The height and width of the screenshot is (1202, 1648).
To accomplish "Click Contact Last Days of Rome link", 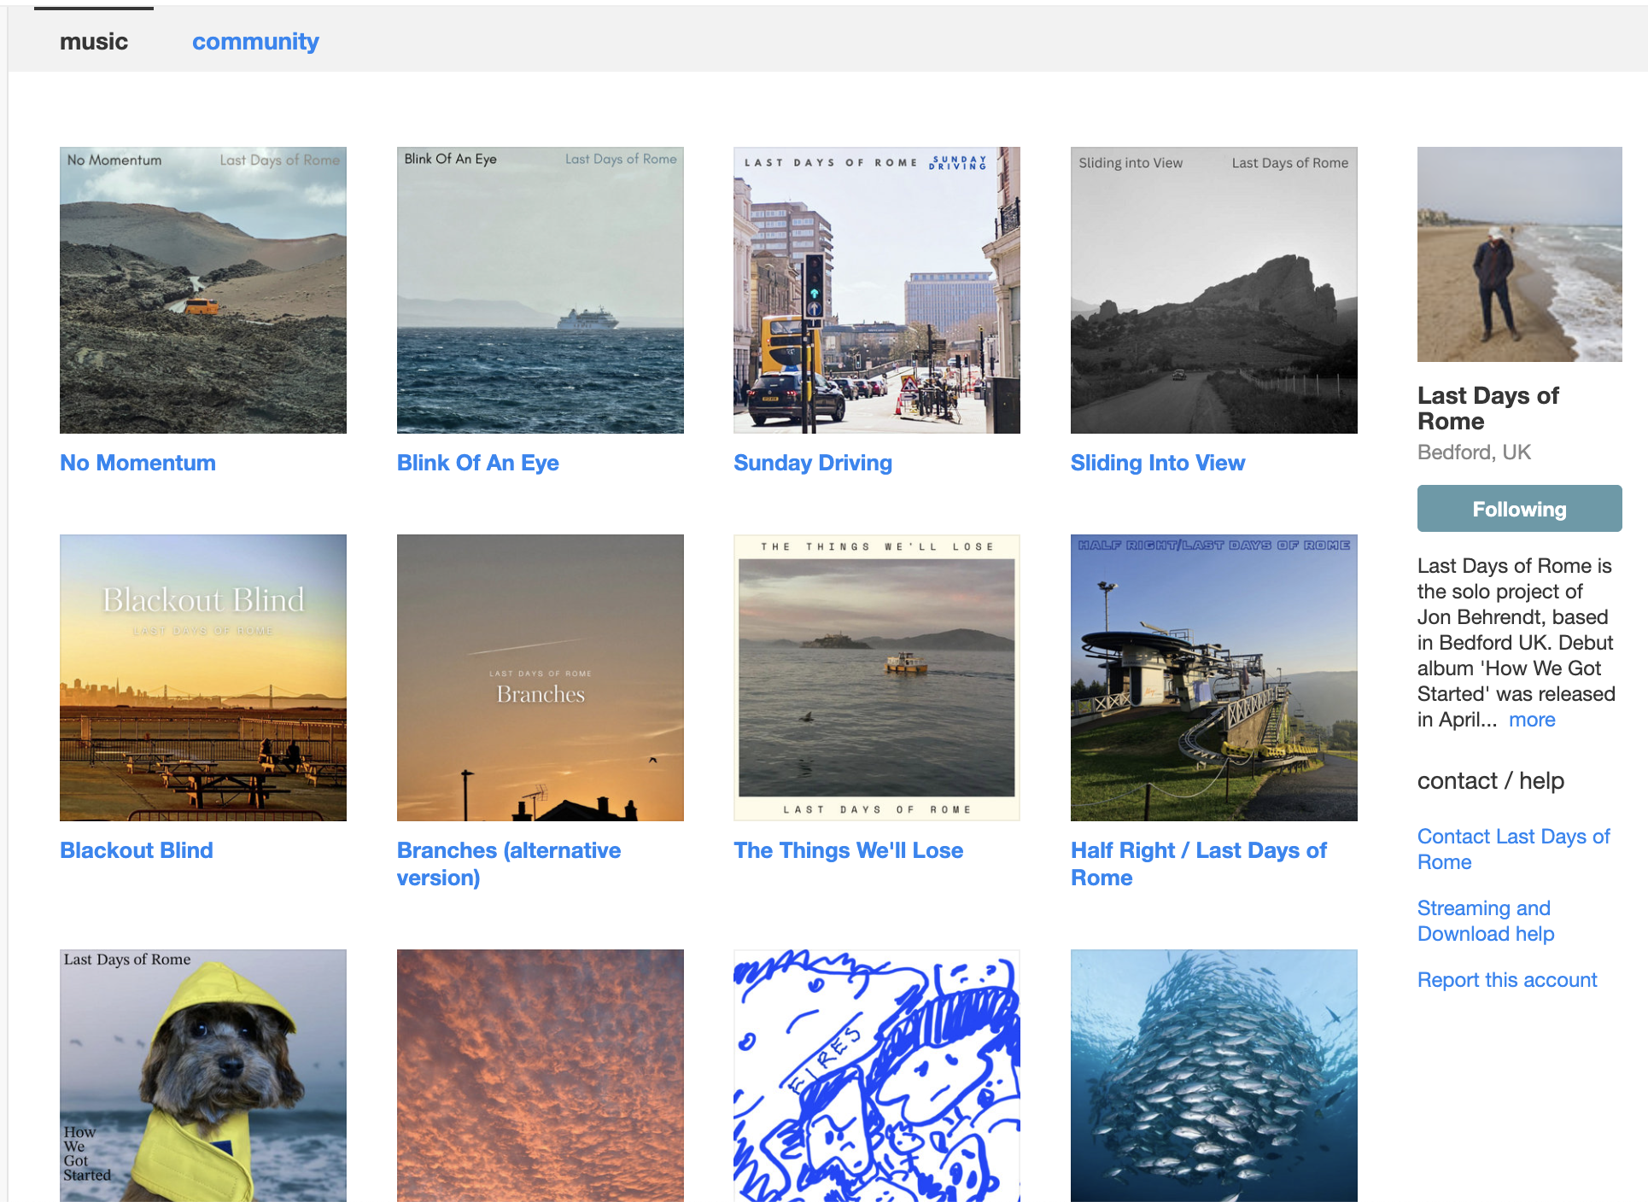I will pos(1512,849).
